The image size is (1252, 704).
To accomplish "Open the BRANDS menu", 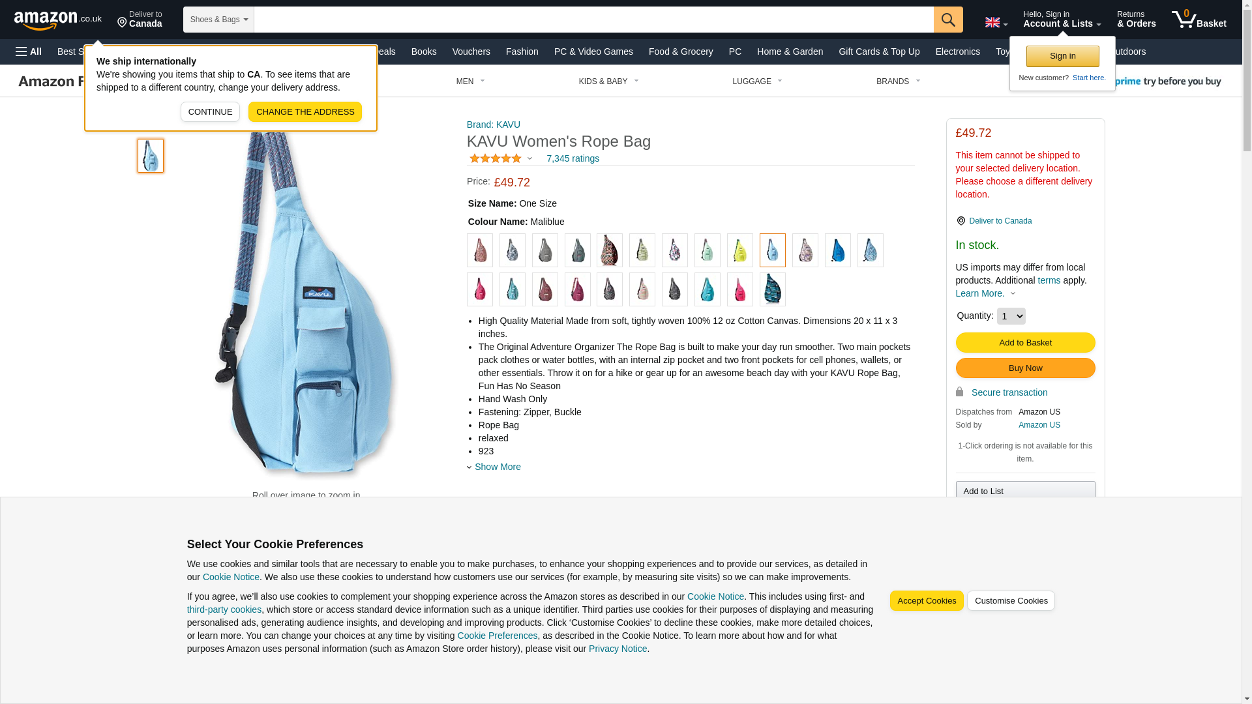I will pyautogui.click(x=898, y=81).
